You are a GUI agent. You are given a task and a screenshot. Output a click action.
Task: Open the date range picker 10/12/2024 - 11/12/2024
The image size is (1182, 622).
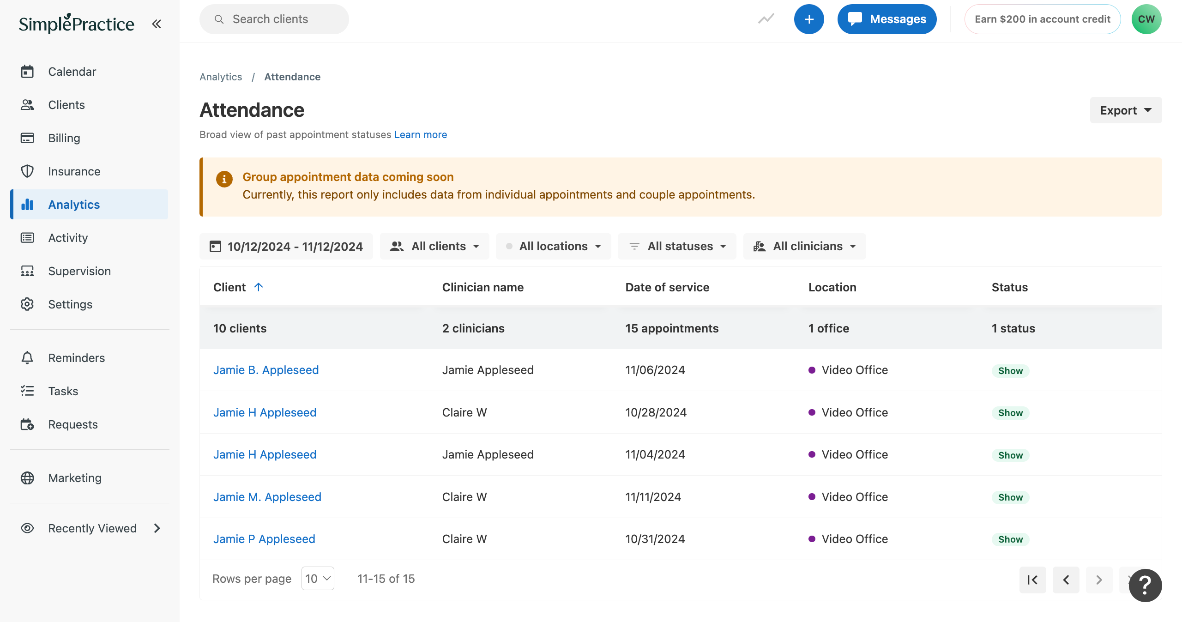tap(286, 246)
